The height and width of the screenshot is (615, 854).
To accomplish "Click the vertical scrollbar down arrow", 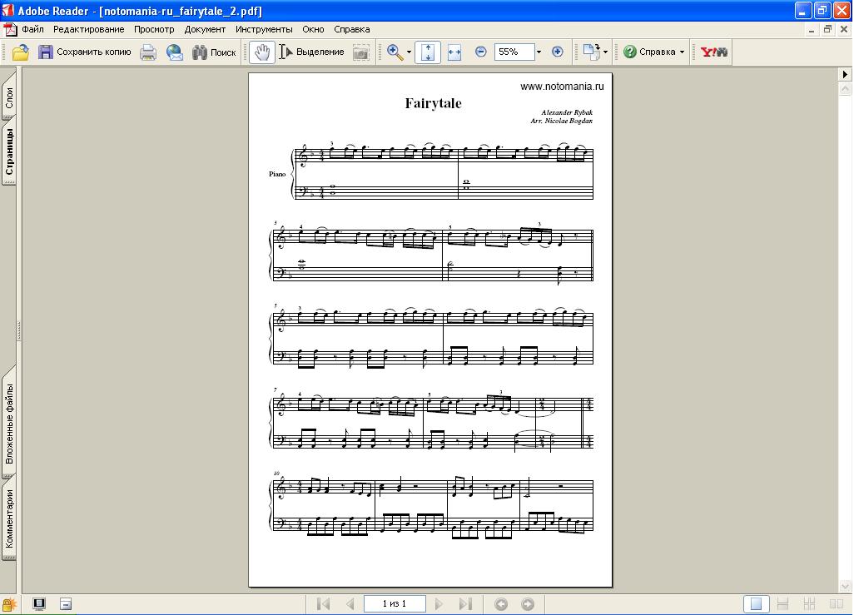I will [845, 587].
